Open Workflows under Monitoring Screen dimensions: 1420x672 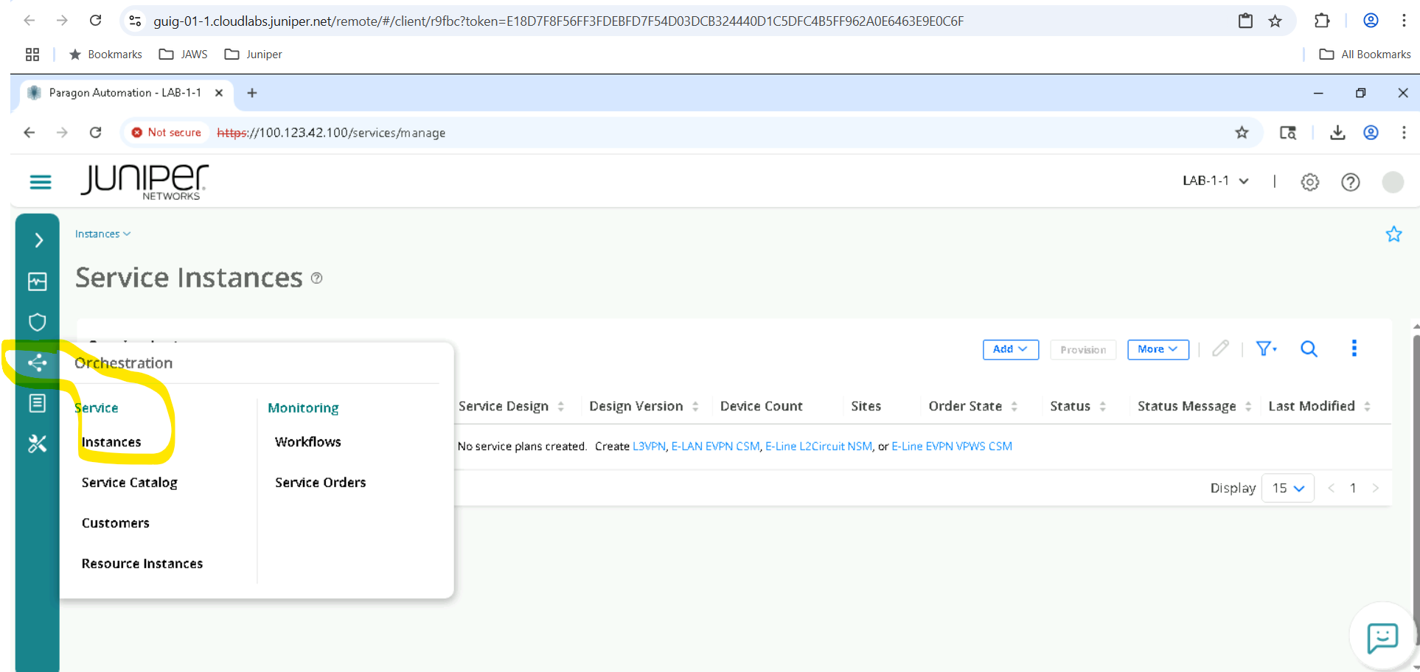point(307,442)
